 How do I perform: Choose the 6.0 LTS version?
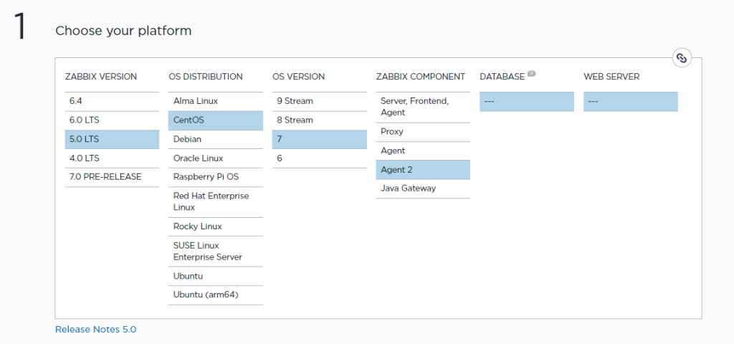click(112, 120)
